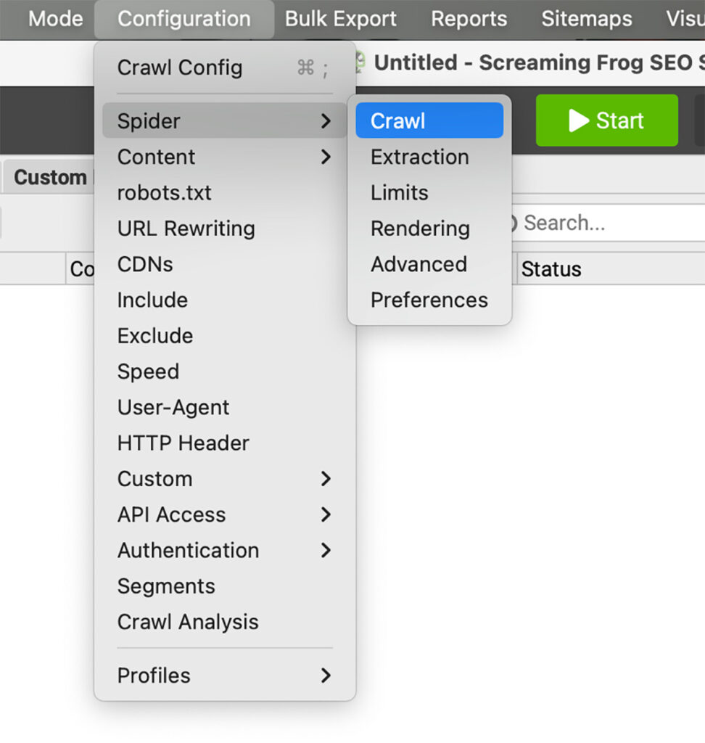Viewport: 705px width, 743px height.
Task: Open Extraction settings in Spider submenu
Action: [419, 157]
